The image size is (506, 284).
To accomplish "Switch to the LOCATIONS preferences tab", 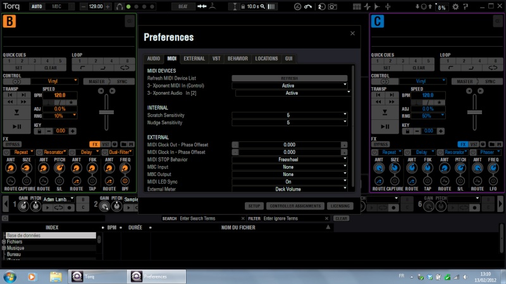I will (x=266, y=59).
